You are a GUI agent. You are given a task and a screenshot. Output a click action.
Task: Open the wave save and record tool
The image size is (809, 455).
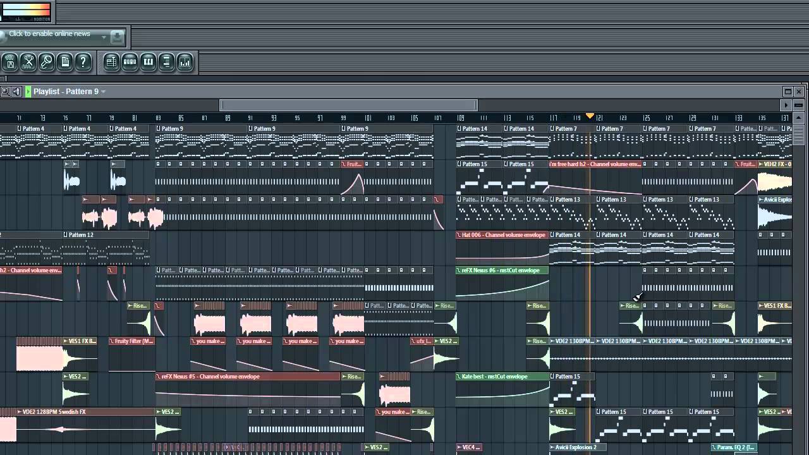[x=9, y=61]
